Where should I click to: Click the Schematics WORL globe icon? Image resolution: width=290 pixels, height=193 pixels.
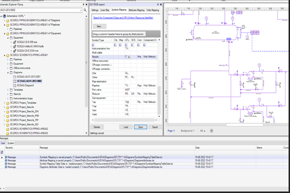(5, 16)
